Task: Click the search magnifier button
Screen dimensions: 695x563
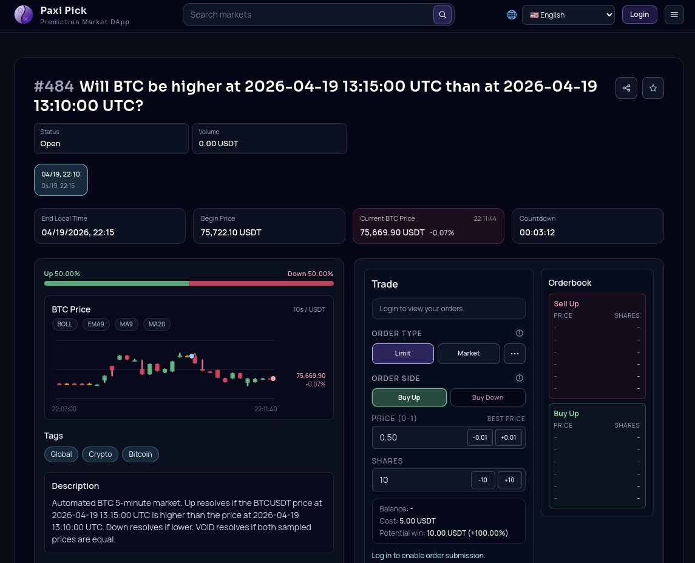Action: coord(442,15)
